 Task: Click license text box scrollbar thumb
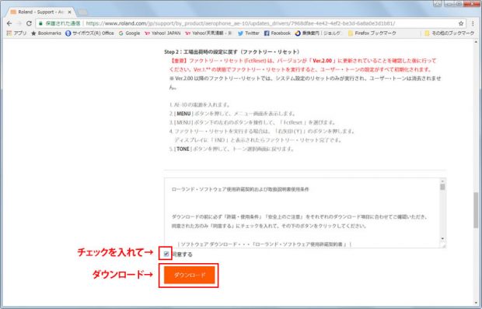coord(442,187)
